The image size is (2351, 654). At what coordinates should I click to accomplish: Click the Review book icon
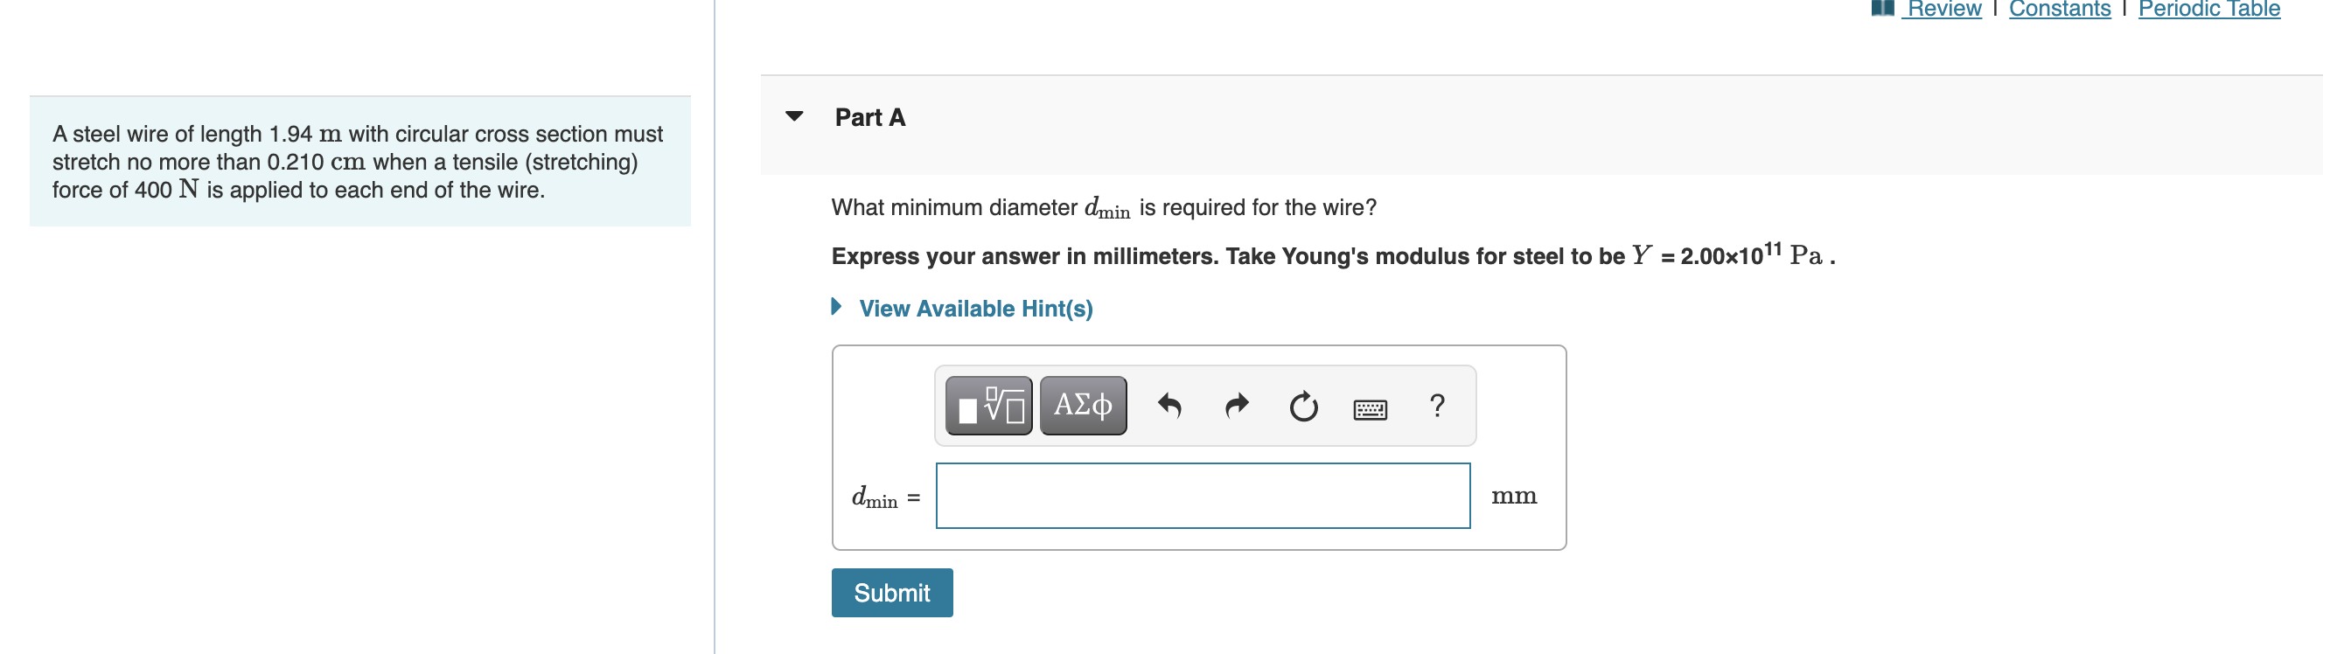tap(1882, 8)
